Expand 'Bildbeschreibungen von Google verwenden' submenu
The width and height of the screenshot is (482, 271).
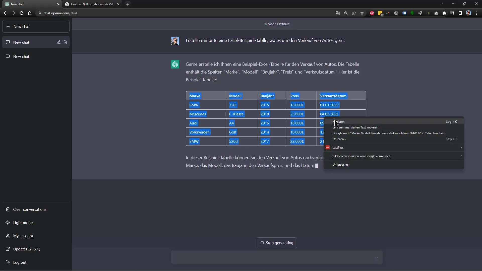[461, 156]
